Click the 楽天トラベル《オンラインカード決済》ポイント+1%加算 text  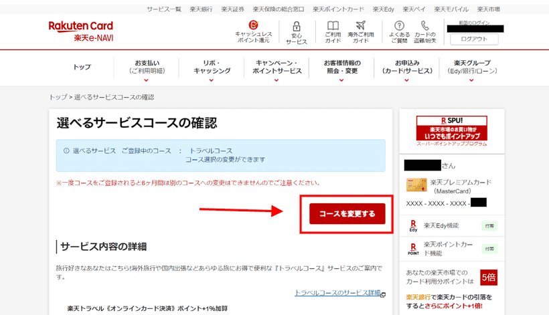coord(147,308)
